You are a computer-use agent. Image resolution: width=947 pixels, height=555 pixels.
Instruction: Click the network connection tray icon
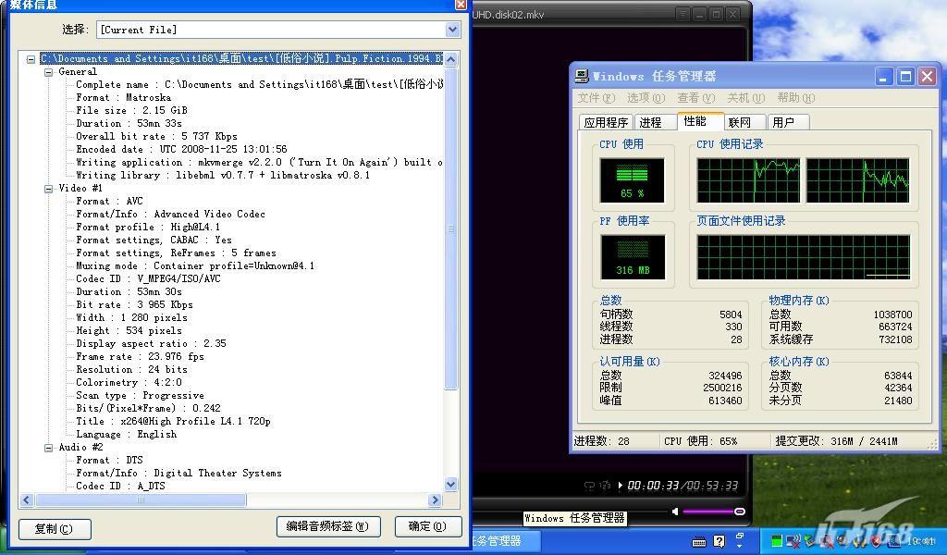[793, 541]
